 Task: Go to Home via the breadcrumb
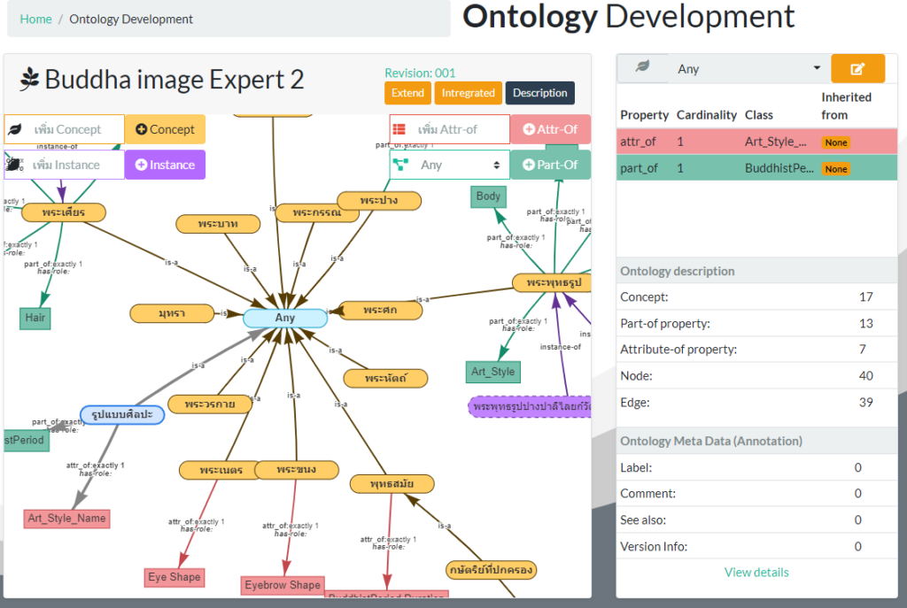[35, 19]
